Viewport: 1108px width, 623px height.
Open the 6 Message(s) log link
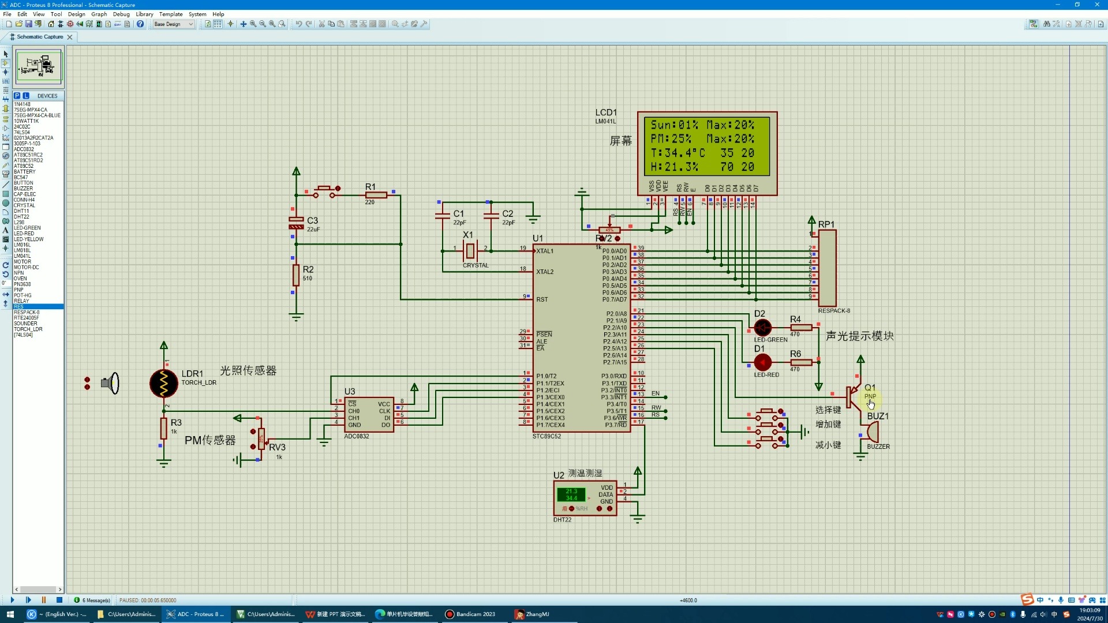point(95,600)
